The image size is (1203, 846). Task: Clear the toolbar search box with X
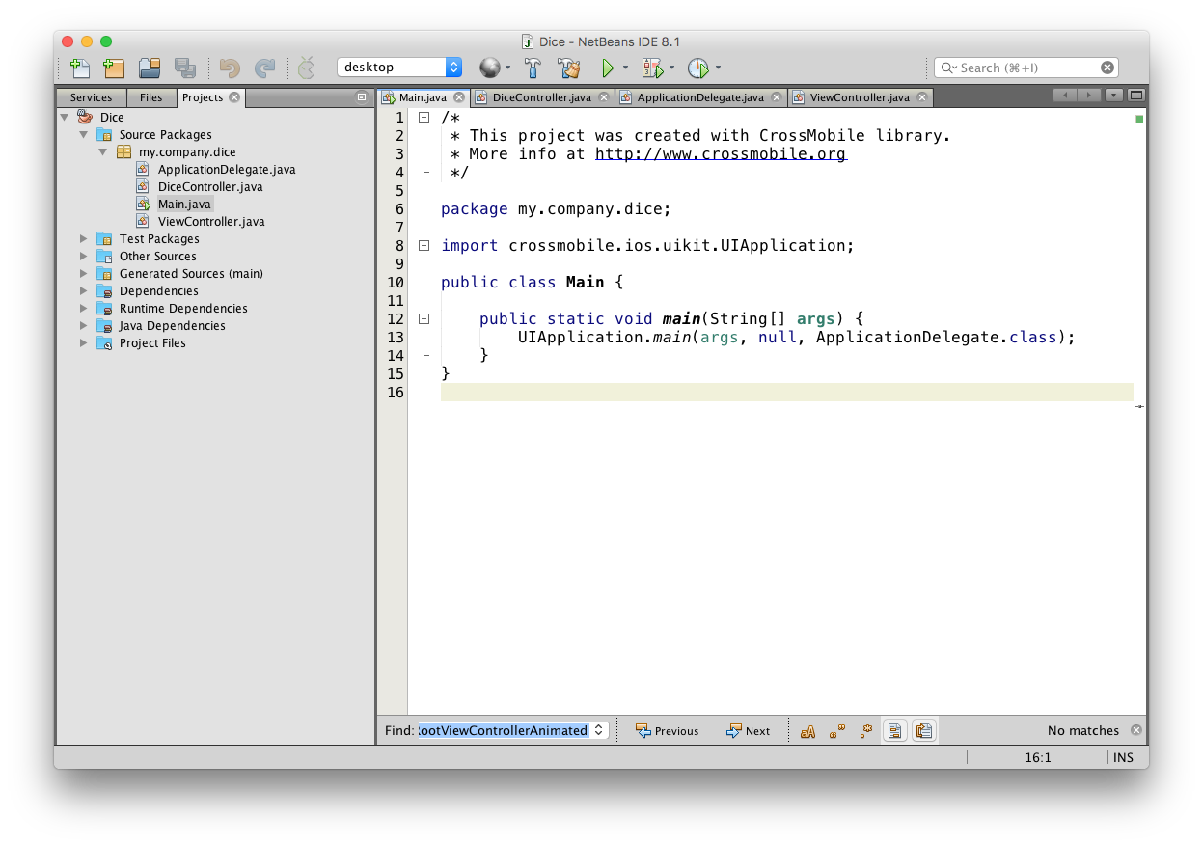[1107, 68]
